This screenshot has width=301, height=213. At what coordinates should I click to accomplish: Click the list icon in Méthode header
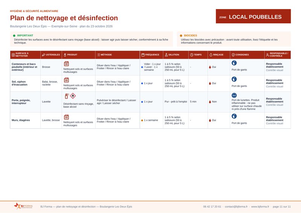(x=98, y=55)
